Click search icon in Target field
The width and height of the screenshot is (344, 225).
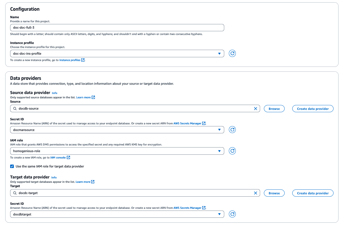(15, 193)
